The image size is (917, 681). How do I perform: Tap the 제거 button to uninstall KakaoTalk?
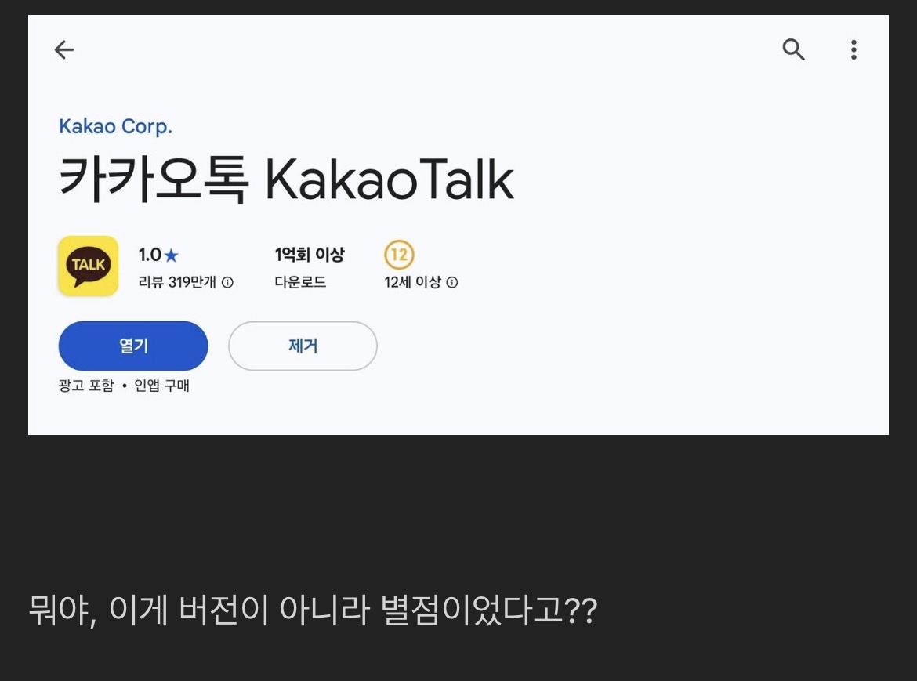(303, 346)
